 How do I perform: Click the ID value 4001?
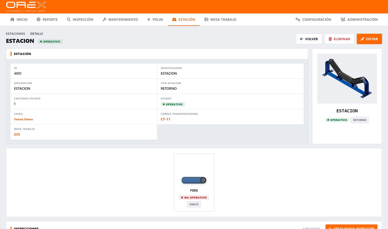(18, 73)
